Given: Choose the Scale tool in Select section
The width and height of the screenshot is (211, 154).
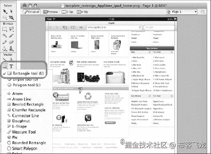Looking at the screenshot, I should pyautogui.click(x=5, y=17).
